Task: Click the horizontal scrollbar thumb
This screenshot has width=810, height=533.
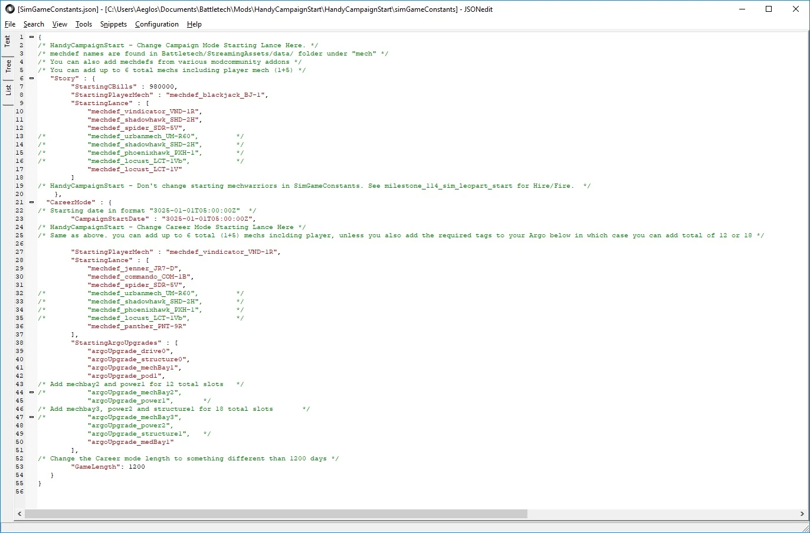Action: [x=276, y=514]
